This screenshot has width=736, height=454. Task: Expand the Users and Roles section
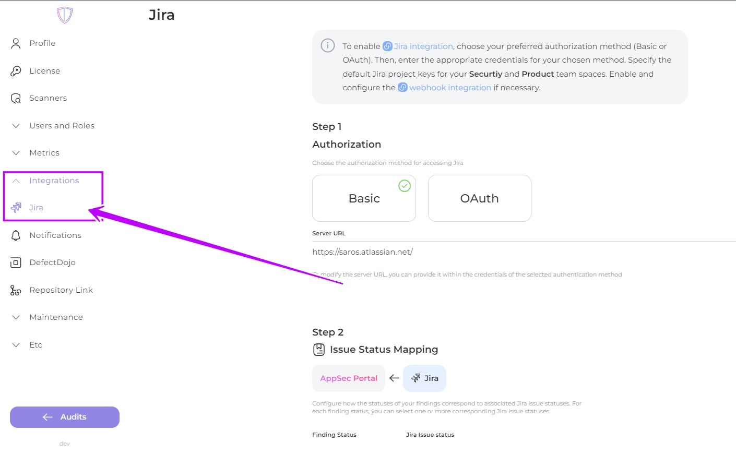click(62, 126)
